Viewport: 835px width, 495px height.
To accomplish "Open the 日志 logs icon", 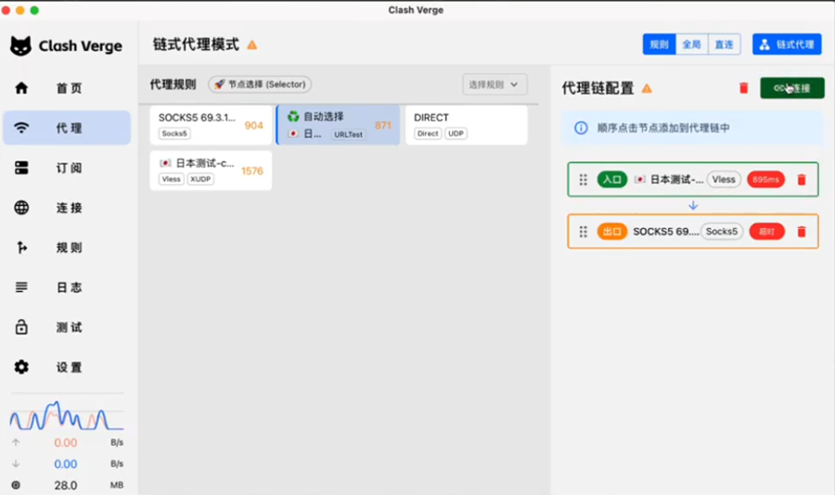I will click(x=21, y=287).
